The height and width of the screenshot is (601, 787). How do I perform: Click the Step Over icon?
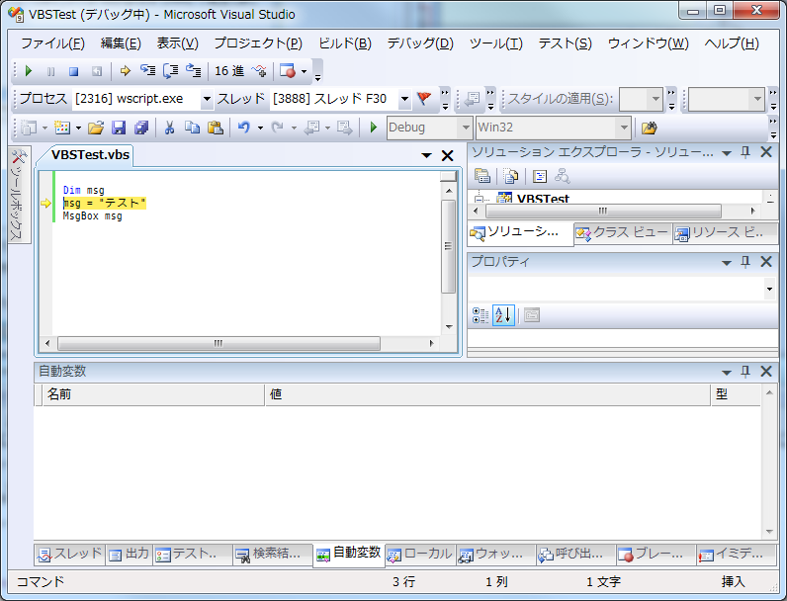171,71
